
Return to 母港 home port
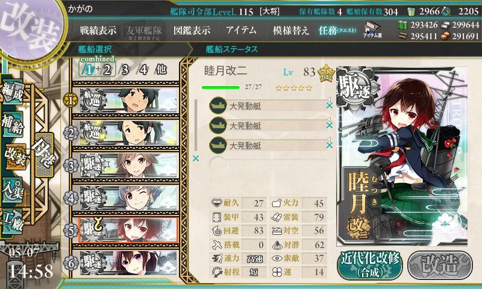tap(44, 155)
